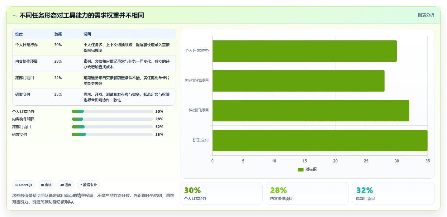Select the 个人日常待办 table cell
447x217 pixels.
pos(32,47)
